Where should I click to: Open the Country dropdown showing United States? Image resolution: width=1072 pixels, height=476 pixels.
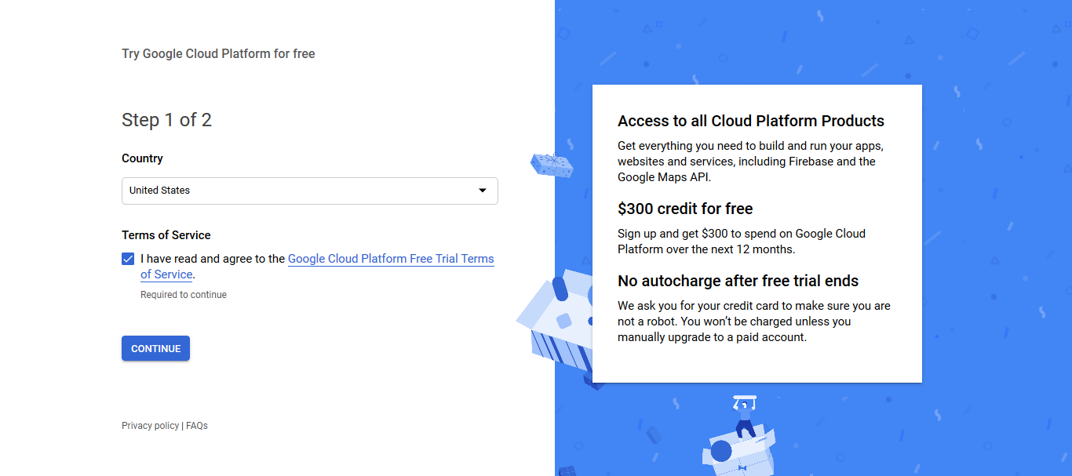click(x=310, y=191)
